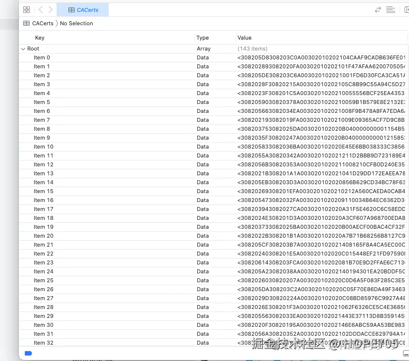Click the No Selection breadcrumb
Image resolution: width=409 pixels, height=361 pixels.
(x=76, y=23)
